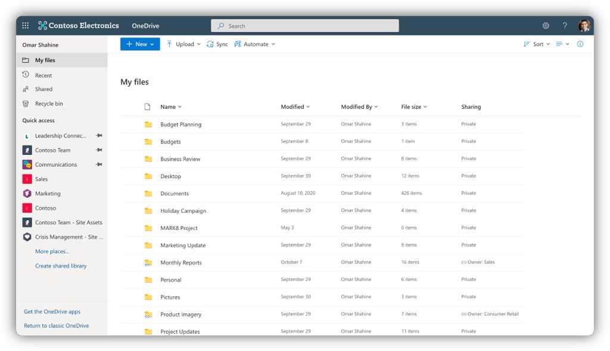This screenshot has height=351, width=610.
Task: Open the app launcher waffle icon
Action: (x=25, y=26)
